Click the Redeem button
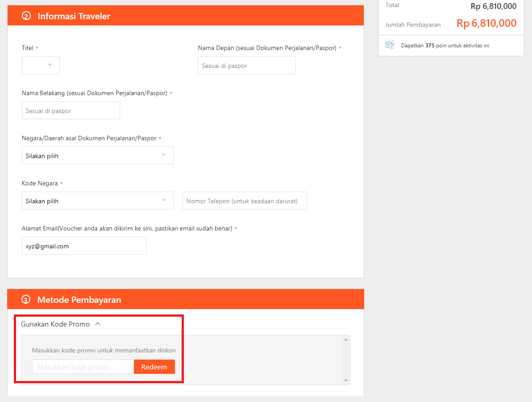The width and height of the screenshot is (532, 402). 154,367
